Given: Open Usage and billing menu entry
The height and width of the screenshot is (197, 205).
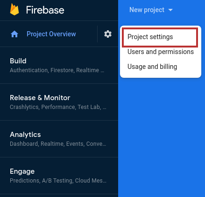Looking at the screenshot, I should coord(152,67).
